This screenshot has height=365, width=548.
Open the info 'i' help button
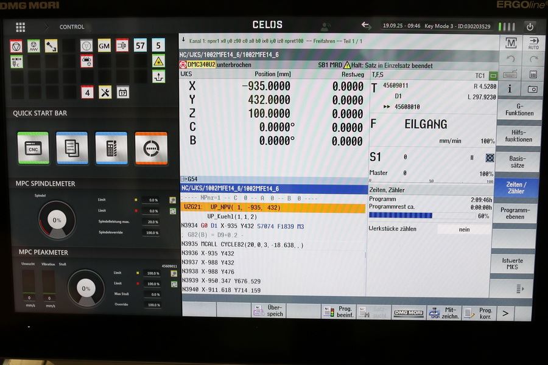(x=510, y=89)
